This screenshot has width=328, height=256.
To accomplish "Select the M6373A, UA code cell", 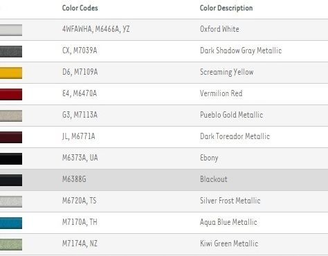I will pos(80,158).
